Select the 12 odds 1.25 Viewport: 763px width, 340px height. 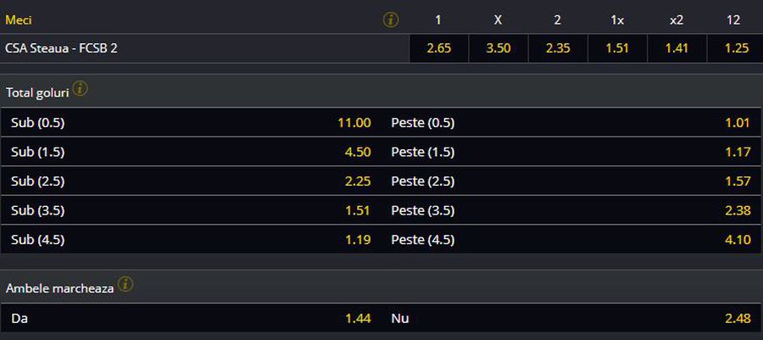(x=735, y=48)
